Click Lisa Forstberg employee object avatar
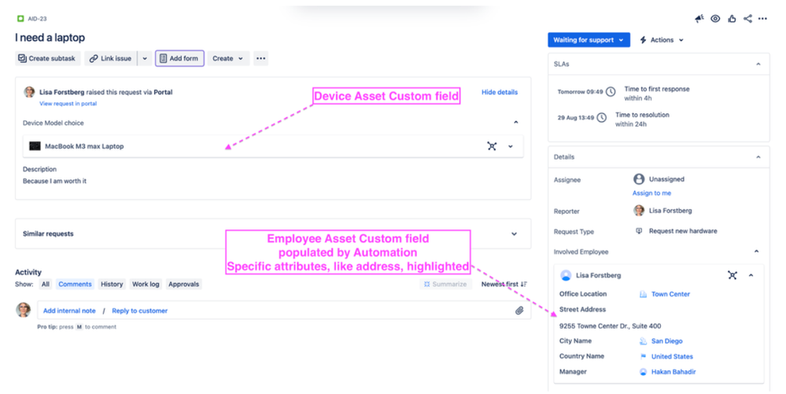The height and width of the screenshot is (394, 786). 566,275
